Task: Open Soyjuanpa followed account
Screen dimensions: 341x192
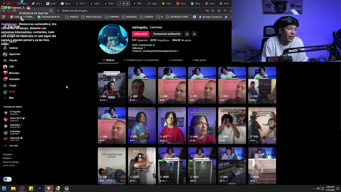Action: tap(13, 126)
